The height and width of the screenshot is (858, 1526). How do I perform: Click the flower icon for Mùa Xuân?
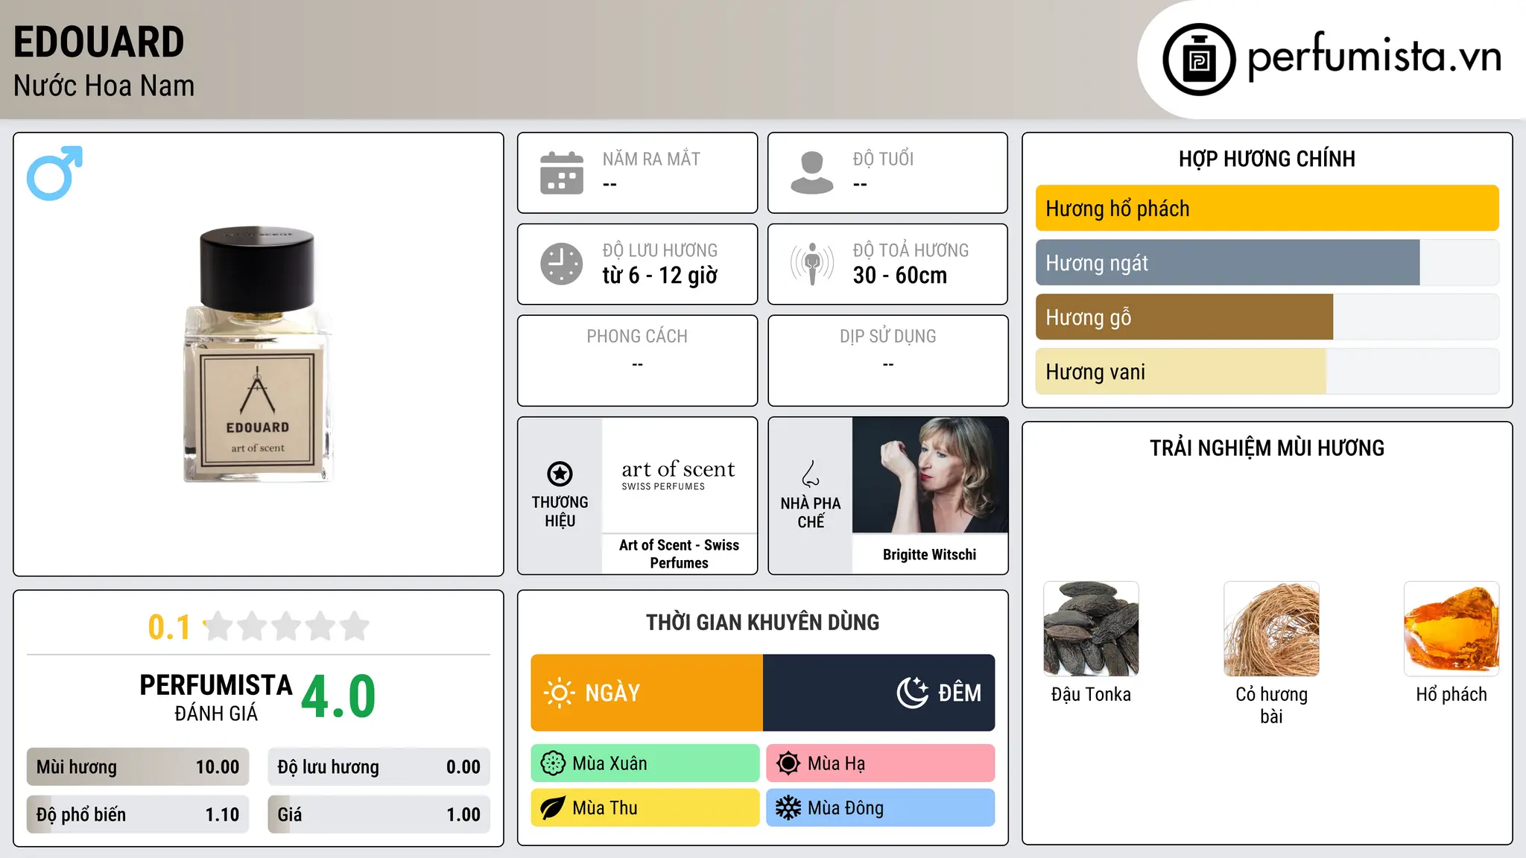[x=553, y=763]
